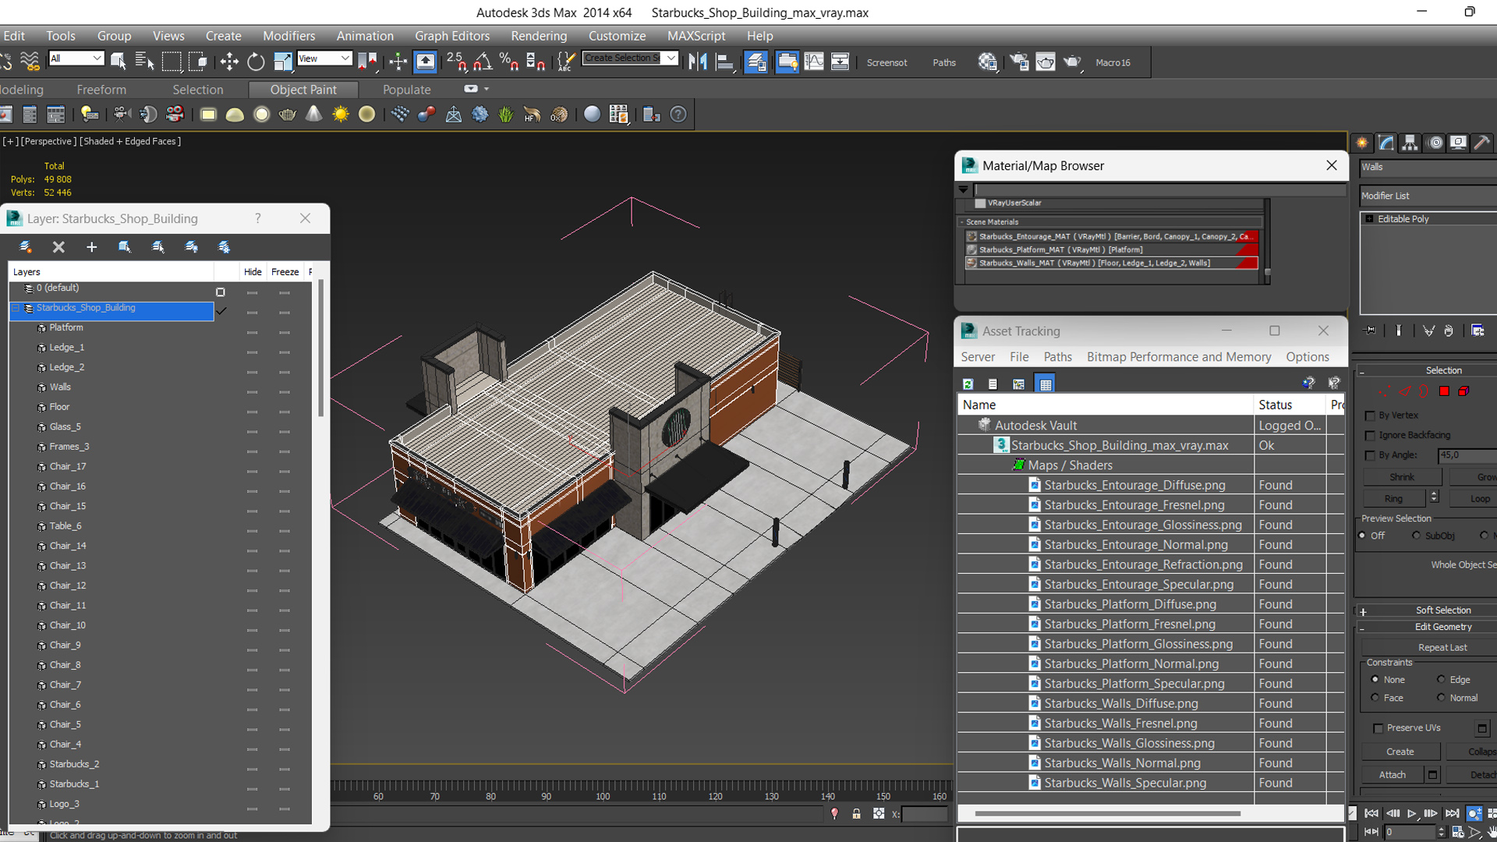Viewport: 1497px width, 842px height.
Task: Select the Face constraint radio
Action: point(1375,699)
